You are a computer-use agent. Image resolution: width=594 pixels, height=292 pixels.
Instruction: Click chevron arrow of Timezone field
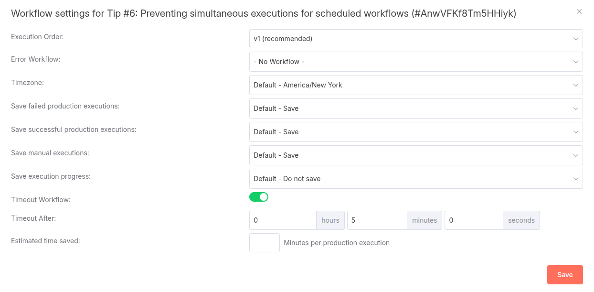tap(576, 85)
